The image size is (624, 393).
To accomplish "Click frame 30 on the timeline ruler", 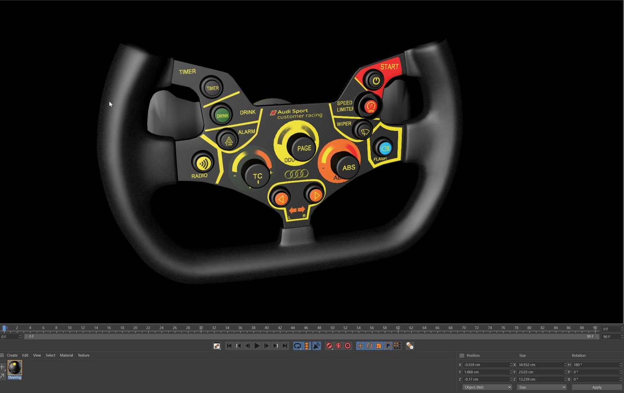I will pyautogui.click(x=201, y=328).
